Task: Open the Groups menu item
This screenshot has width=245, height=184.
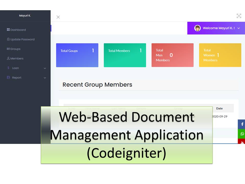Action: (x=15, y=49)
